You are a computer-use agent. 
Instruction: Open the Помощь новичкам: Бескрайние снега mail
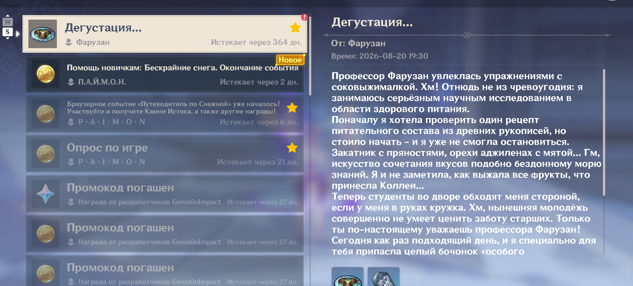[x=165, y=74]
